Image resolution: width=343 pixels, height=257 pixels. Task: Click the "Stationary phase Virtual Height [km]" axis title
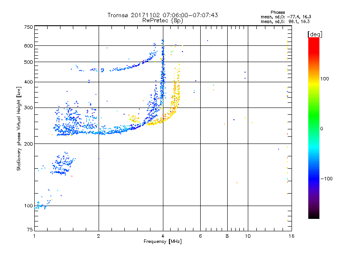click(18, 128)
